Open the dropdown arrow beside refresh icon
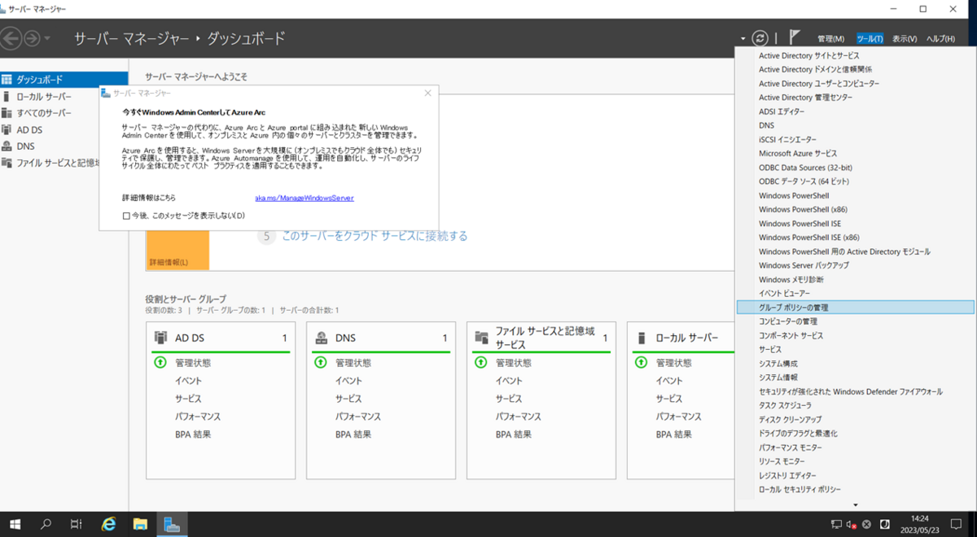 tap(743, 39)
